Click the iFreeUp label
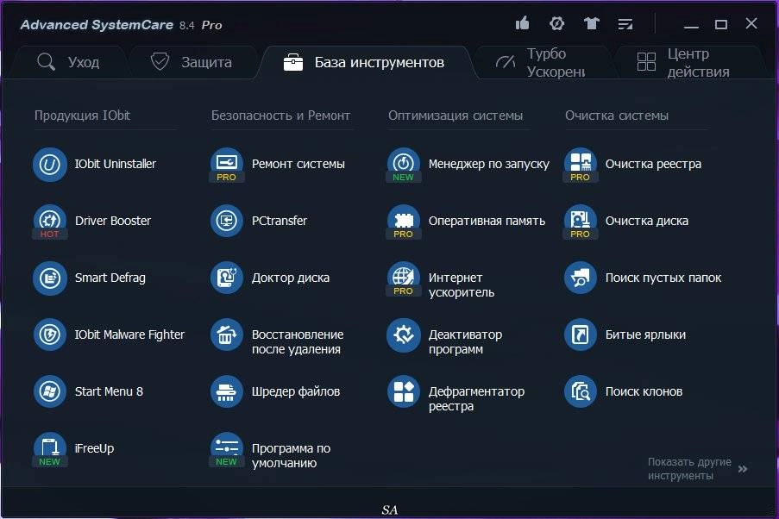 coord(94,448)
